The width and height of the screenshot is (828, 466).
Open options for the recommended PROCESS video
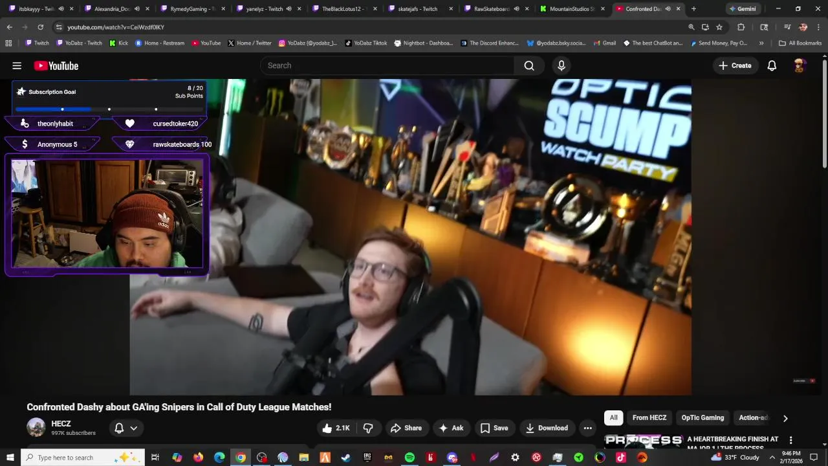[x=790, y=440]
